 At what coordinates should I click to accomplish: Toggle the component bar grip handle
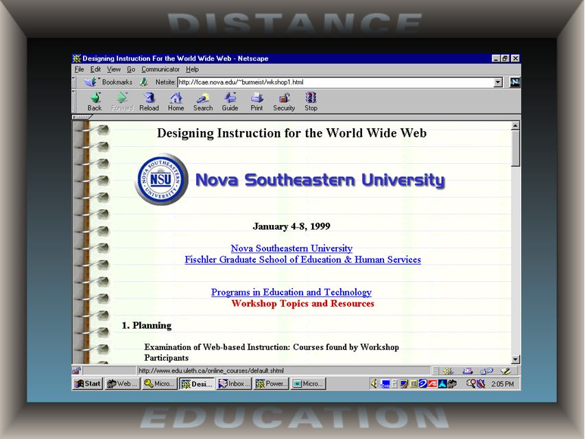[435, 370]
